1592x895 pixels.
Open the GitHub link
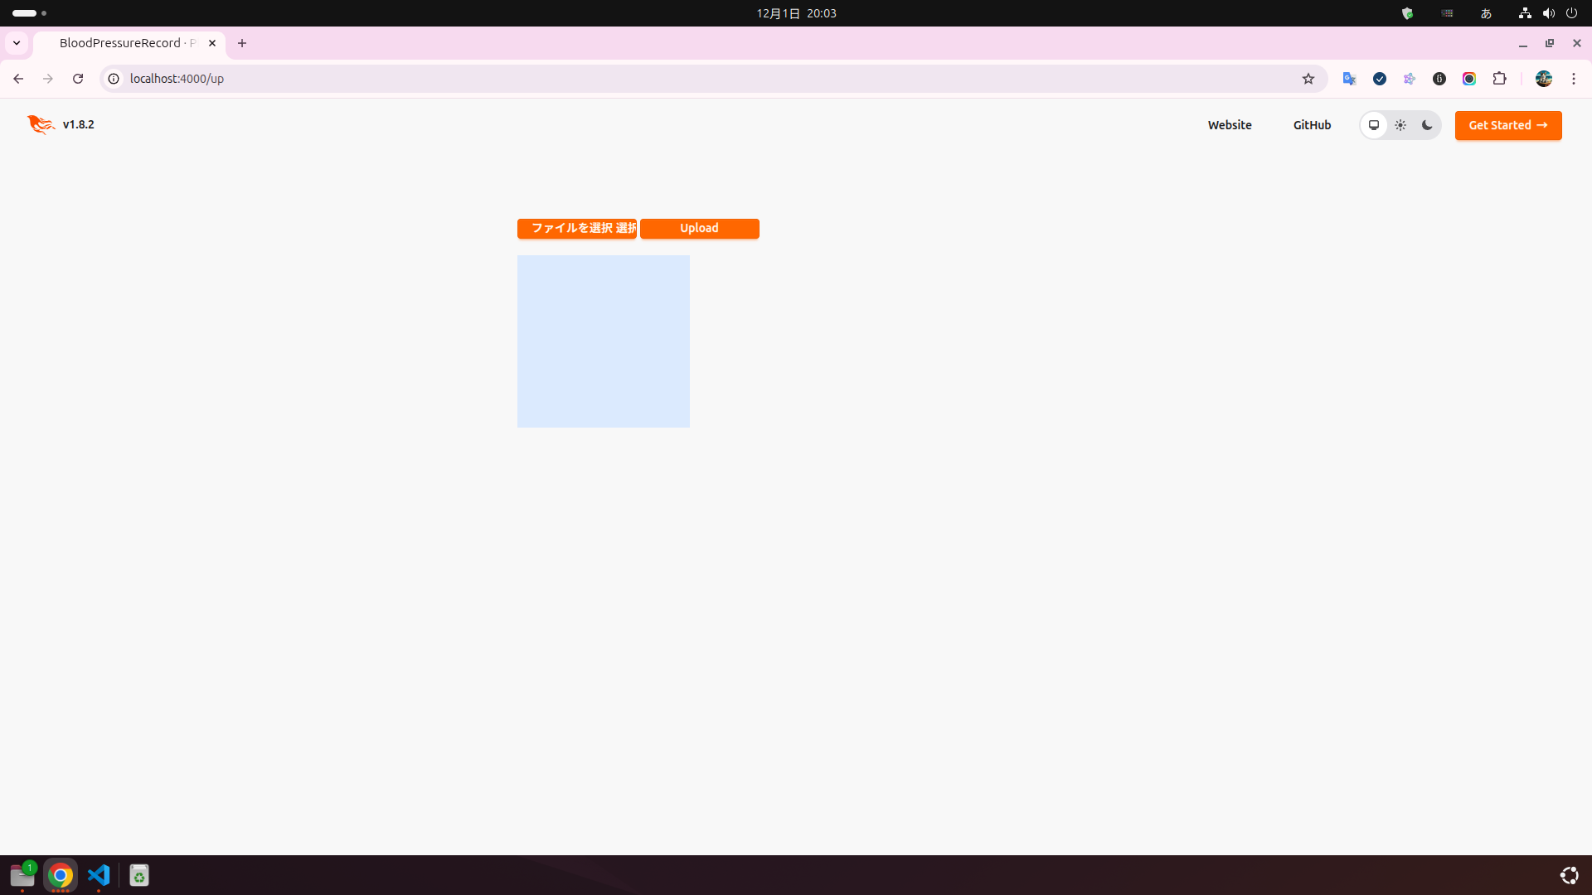(x=1312, y=125)
